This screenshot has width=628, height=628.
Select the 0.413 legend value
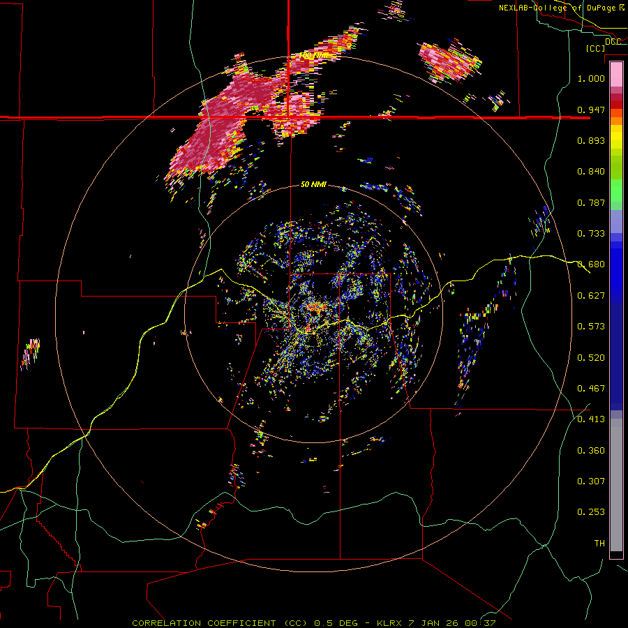click(591, 419)
